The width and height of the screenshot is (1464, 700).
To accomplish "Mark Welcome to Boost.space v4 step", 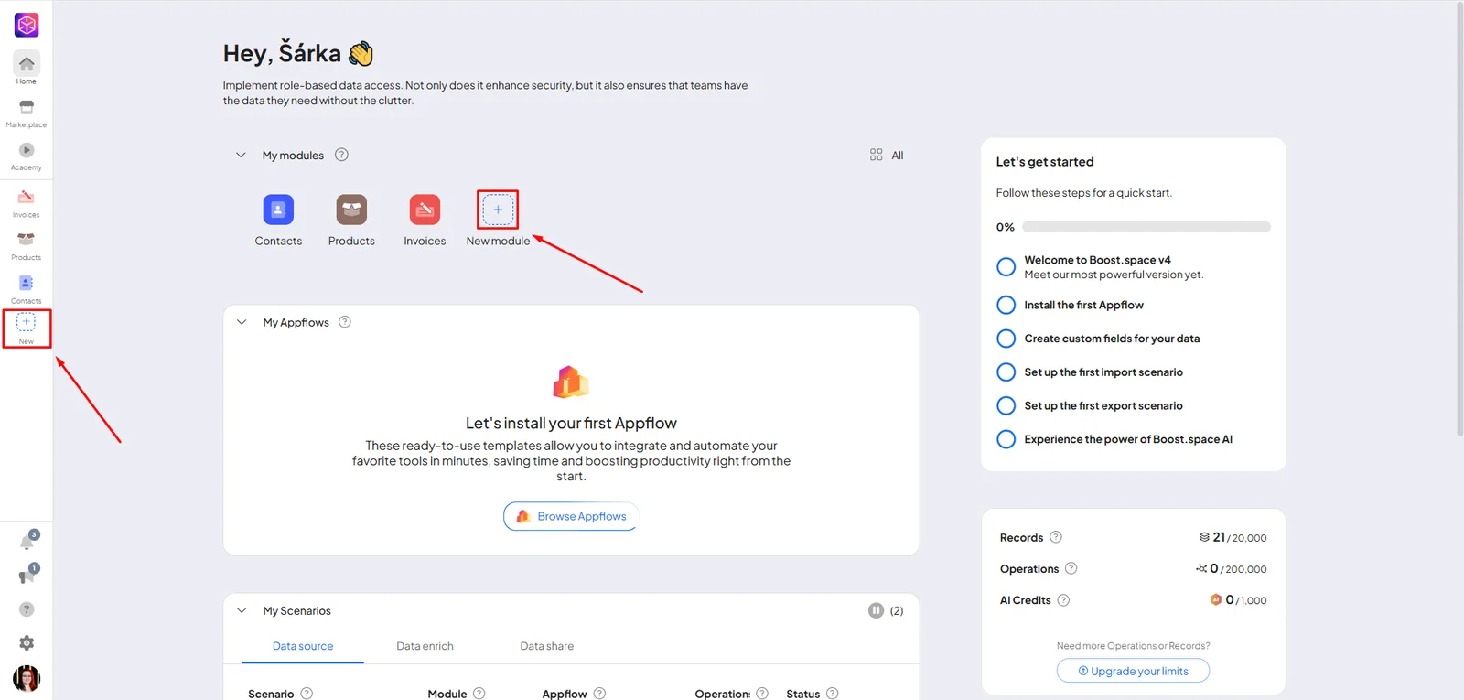I will (1006, 266).
